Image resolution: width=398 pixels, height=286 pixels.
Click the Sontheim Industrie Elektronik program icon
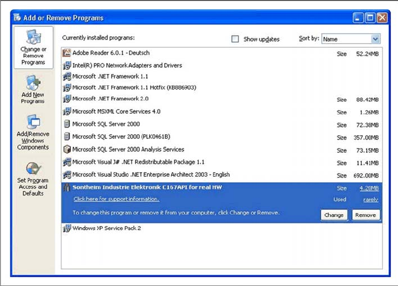(x=67, y=187)
